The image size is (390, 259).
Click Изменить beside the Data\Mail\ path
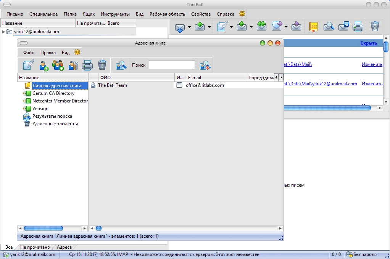tap(372, 64)
